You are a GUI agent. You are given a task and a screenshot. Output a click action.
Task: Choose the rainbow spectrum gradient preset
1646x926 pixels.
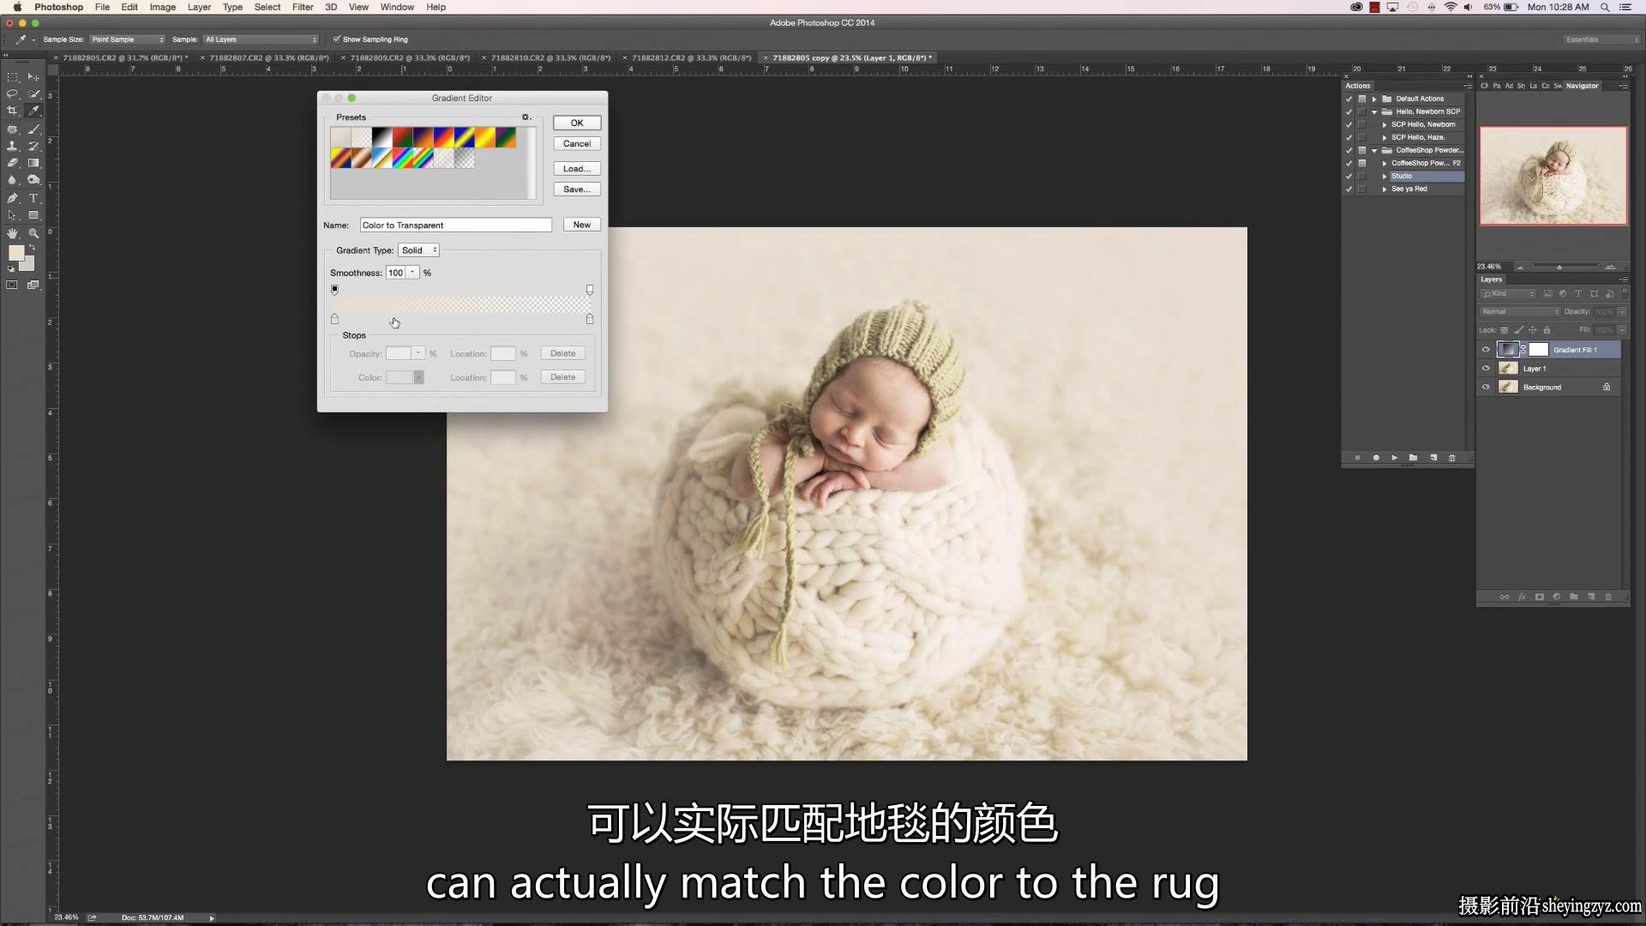pos(402,158)
